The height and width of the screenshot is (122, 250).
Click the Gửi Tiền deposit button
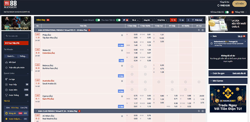click(240, 4)
